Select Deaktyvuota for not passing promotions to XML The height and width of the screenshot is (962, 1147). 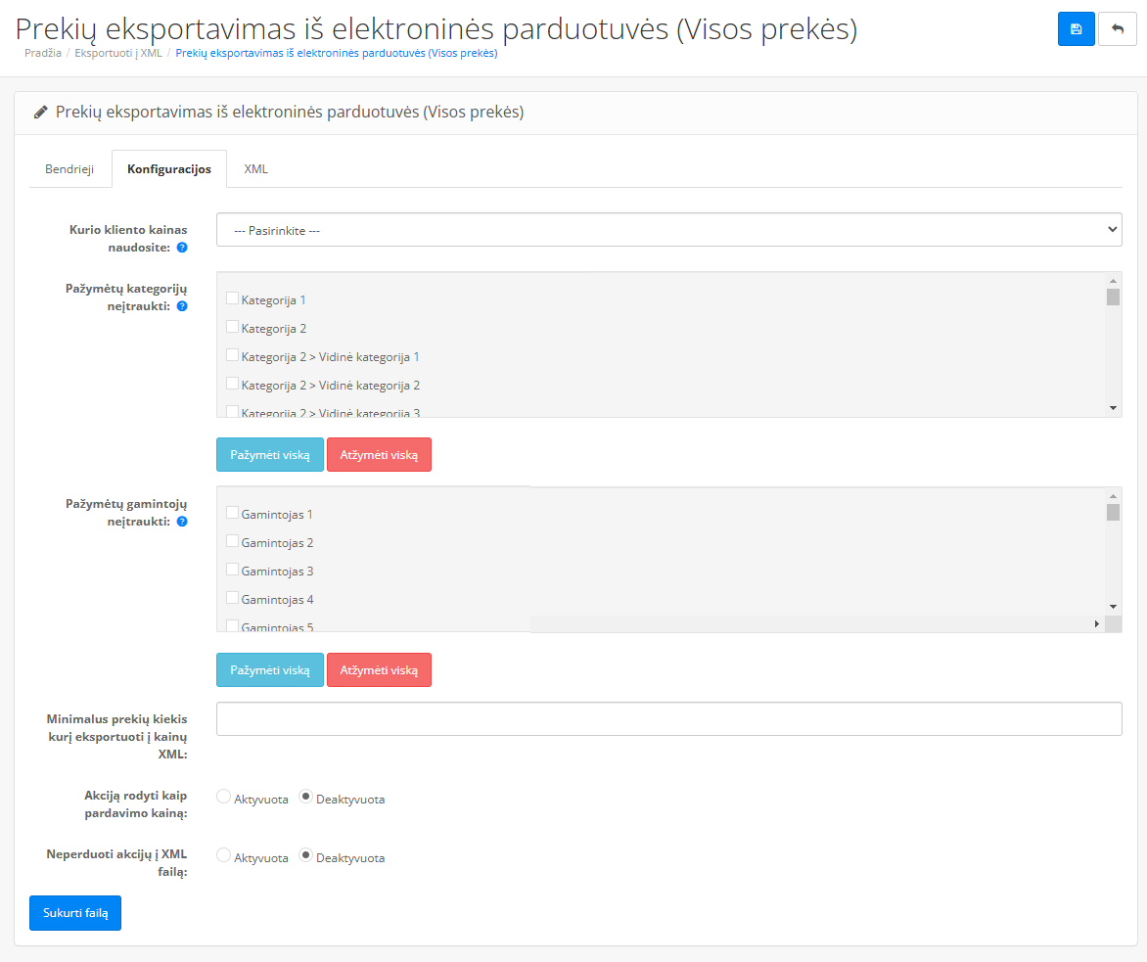point(305,856)
